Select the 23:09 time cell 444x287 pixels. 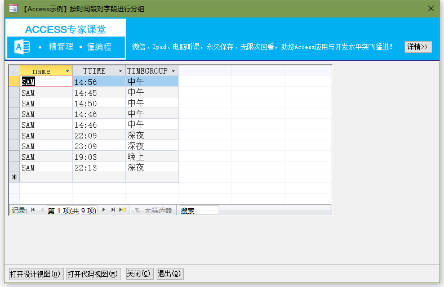tap(99, 146)
